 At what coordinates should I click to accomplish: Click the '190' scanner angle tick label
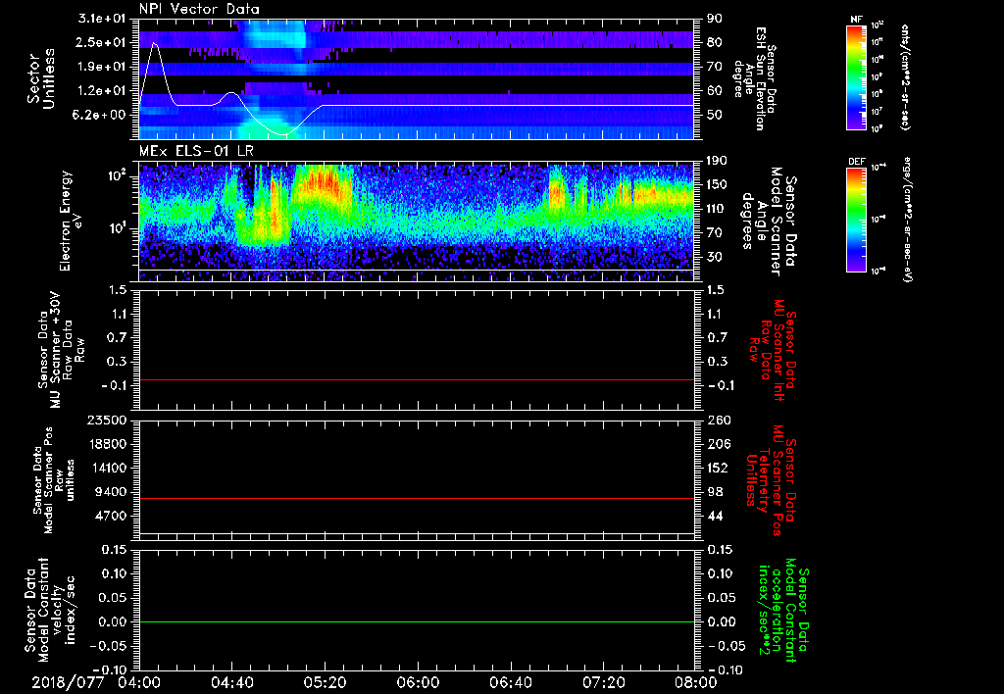(717, 161)
